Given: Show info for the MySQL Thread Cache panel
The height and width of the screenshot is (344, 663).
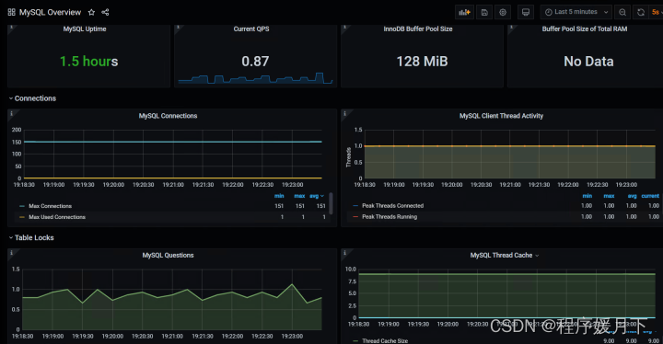Looking at the screenshot, I should tap(344, 253).
